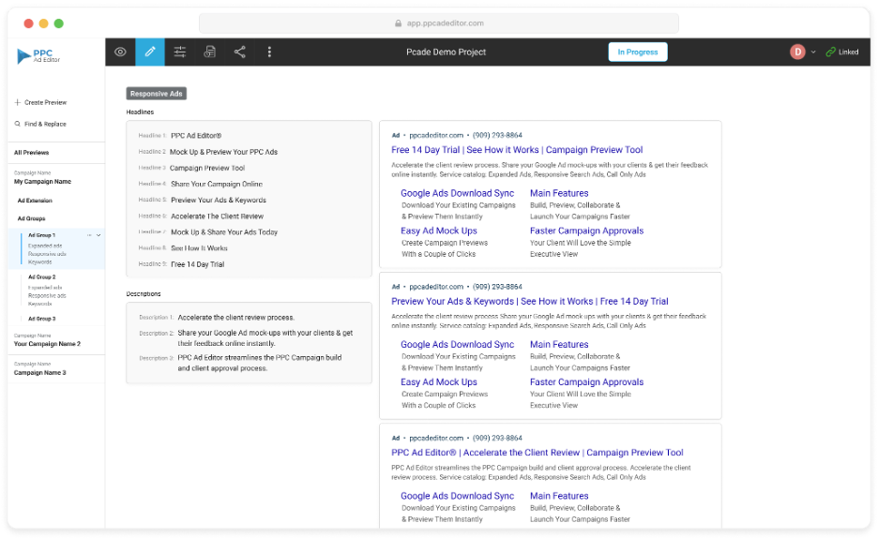
Task: Click the In Progress status button
Action: point(638,52)
